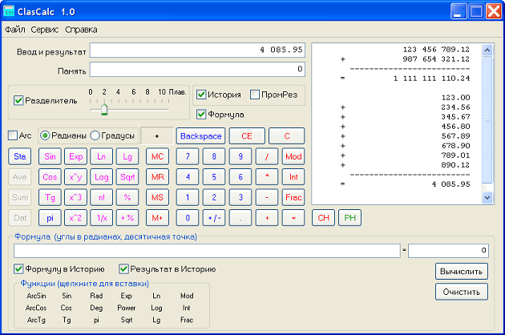
Task: Enable the ПромРез checkbox
Action: pyautogui.click(x=255, y=95)
